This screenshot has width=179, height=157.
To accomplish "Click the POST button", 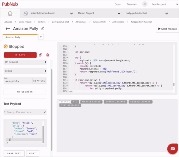I will [32, 153].
